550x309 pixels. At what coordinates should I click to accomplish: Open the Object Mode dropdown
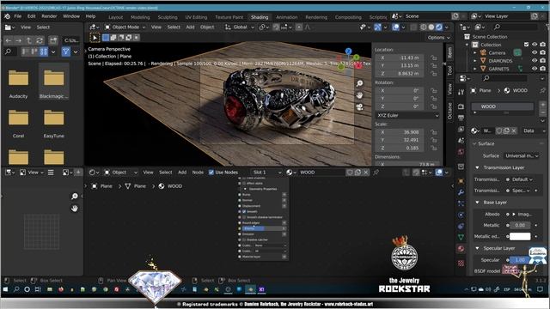pos(125,27)
